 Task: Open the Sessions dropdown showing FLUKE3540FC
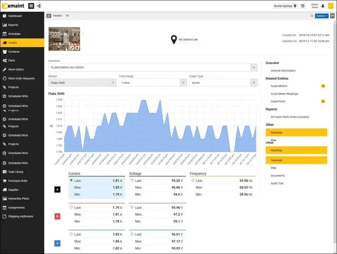pos(255,67)
